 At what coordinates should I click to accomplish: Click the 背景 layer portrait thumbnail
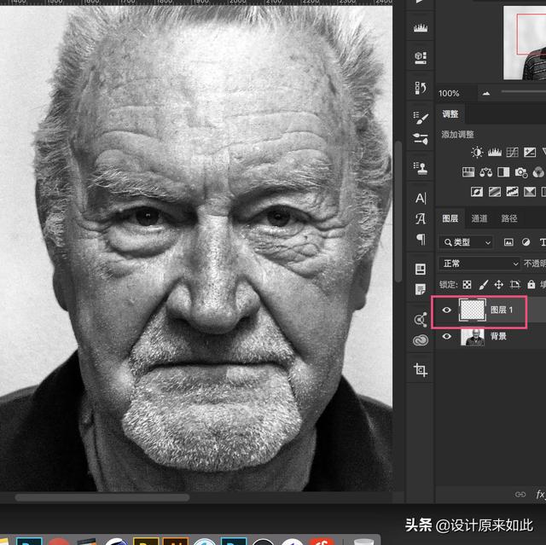(x=473, y=337)
